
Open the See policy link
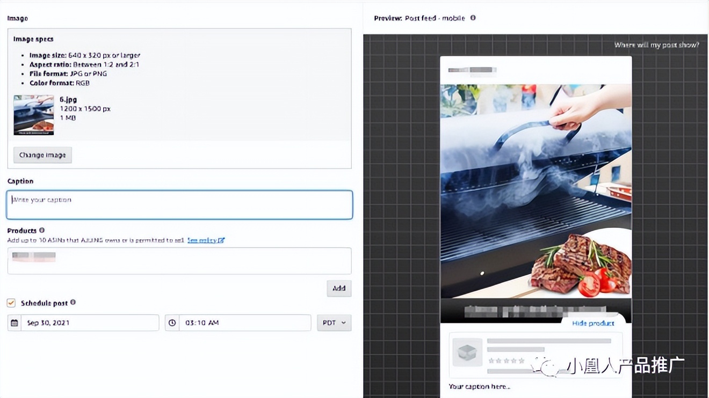coord(202,240)
